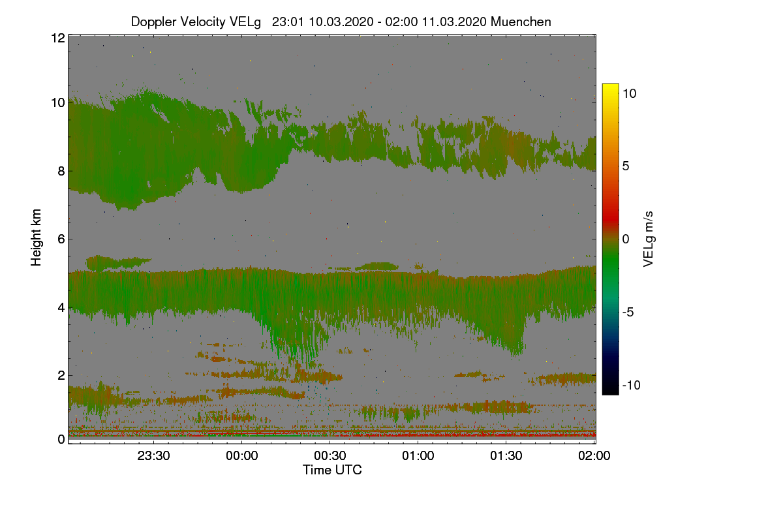
Task: Click the plot title 'Doppler Velocity VELg'
Action: 196,22
